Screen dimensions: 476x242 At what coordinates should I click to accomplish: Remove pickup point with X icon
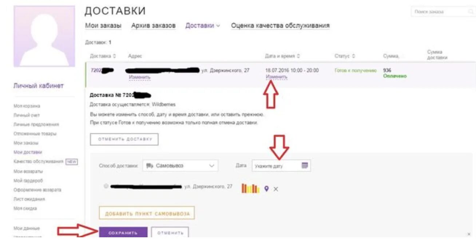point(276,189)
